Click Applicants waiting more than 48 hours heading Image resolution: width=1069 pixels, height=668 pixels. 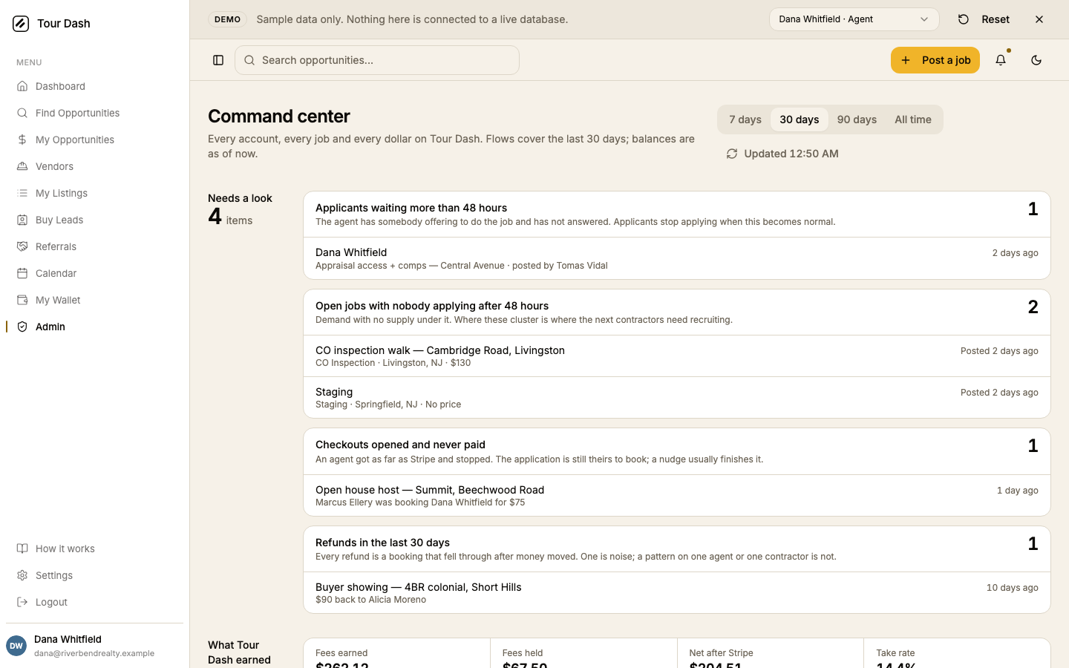tap(411, 208)
